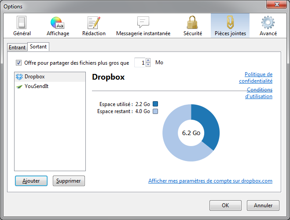290x220 pixels.
Task: Click the Espace utilisé 2.2 Go value
Action: [x=143, y=104]
